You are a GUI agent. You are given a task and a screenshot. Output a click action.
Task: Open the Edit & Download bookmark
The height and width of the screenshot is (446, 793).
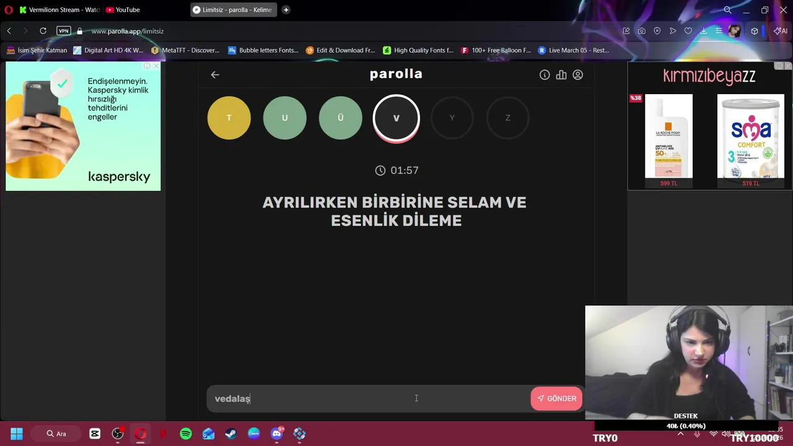coord(340,50)
